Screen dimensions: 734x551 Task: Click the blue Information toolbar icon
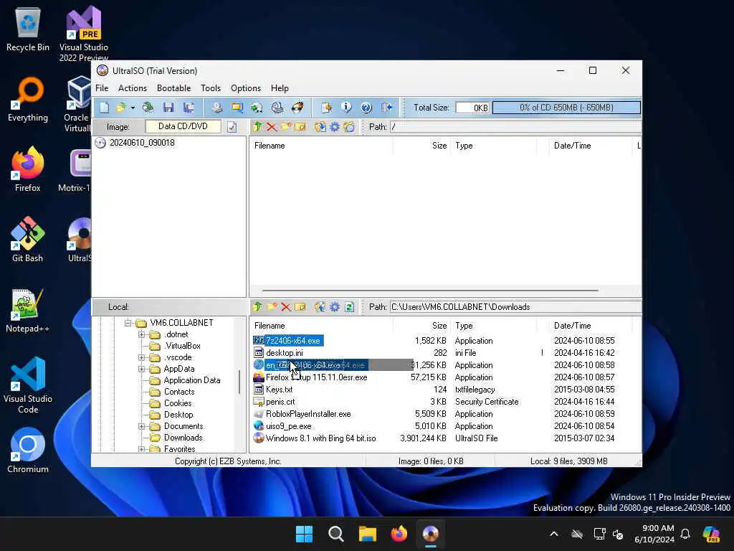[x=346, y=108]
